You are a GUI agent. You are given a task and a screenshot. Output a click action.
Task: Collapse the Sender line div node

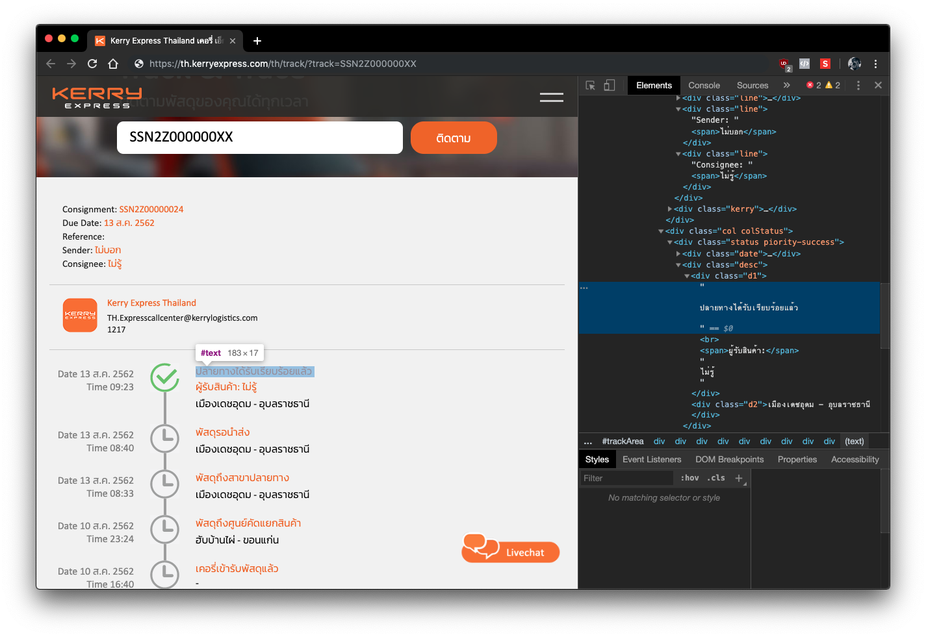coord(678,109)
